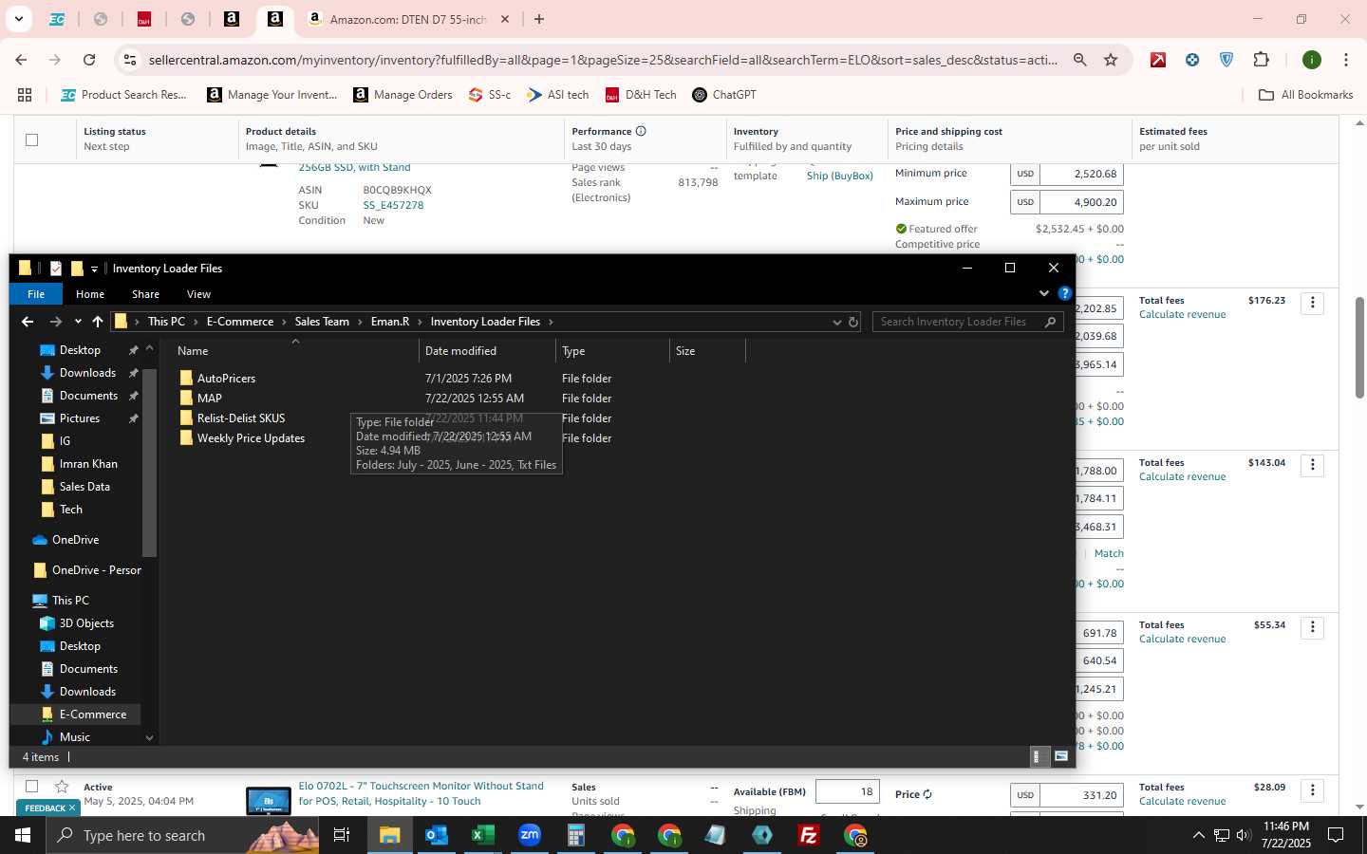Edit Minimum price 2,520.68 field
This screenshot has height=854, width=1367.
tap(1081, 174)
